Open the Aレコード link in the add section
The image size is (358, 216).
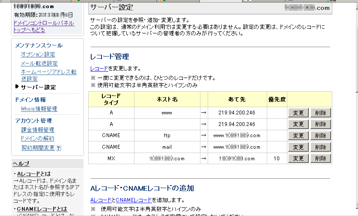(100, 200)
